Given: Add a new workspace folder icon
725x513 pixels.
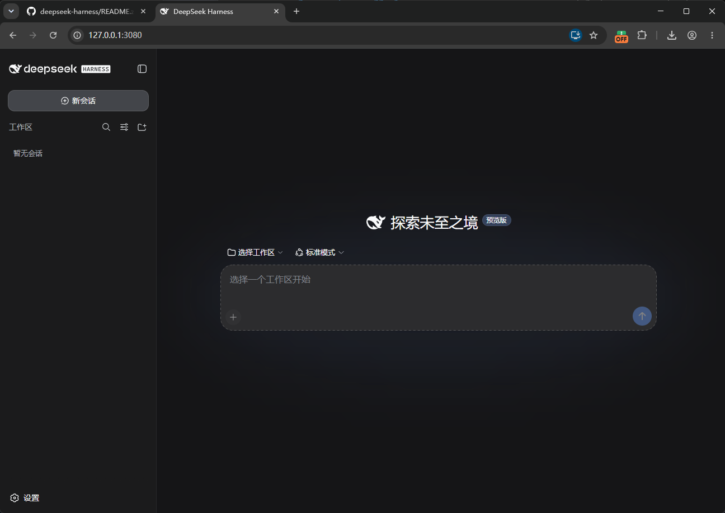Looking at the screenshot, I should click(142, 128).
